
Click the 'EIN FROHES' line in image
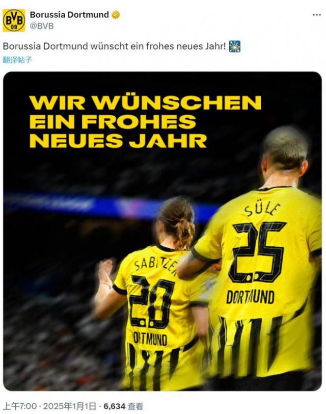tap(113, 121)
